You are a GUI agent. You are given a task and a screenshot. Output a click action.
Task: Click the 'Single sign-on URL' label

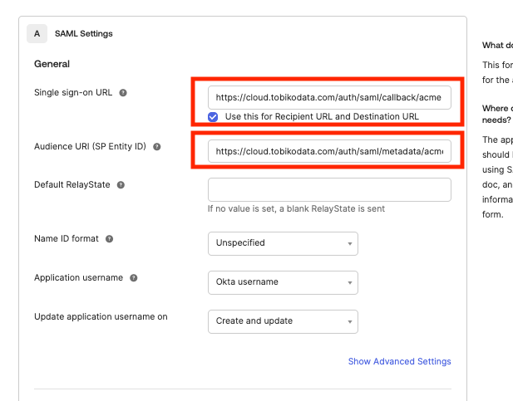pyautogui.click(x=73, y=92)
